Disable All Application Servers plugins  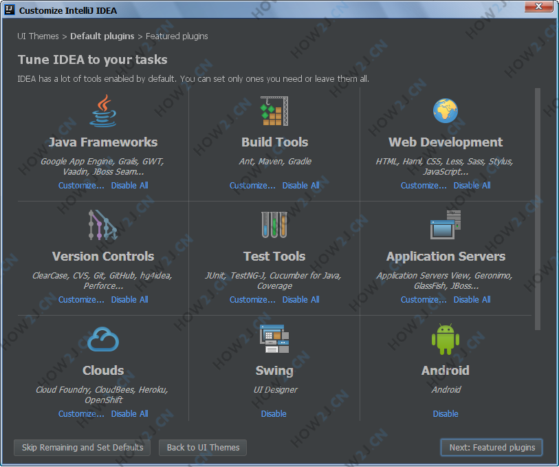coord(472,299)
